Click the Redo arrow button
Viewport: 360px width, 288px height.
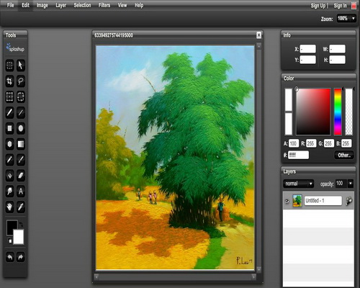[21, 257]
